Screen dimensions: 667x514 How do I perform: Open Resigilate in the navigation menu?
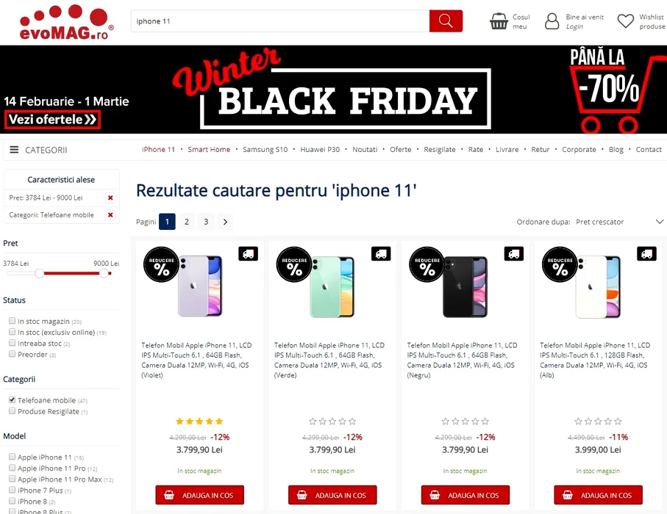click(x=440, y=150)
